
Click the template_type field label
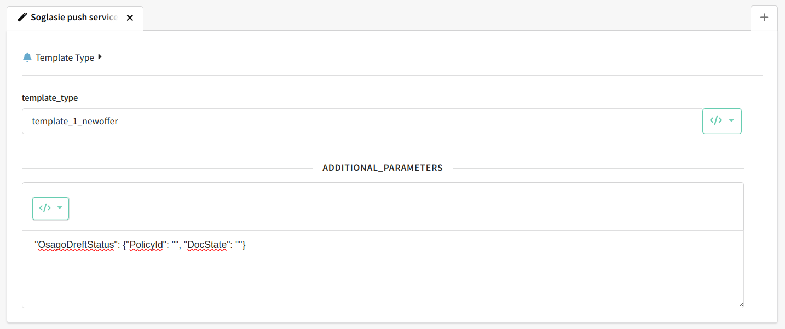pyautogui.click(x=50, y=98)
